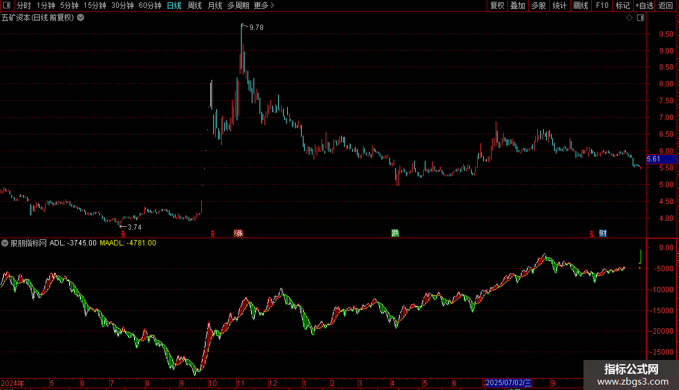Image resolution: width=679 pixels, height=390 pixels.
Task: Click the 2024年 label on date axis
Action: click(x=13, y=383)
